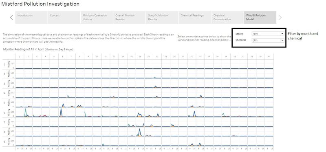Open the Chemical dropdown showing (All)
Screen dimensions: 326x152
[x=268, y=40]
